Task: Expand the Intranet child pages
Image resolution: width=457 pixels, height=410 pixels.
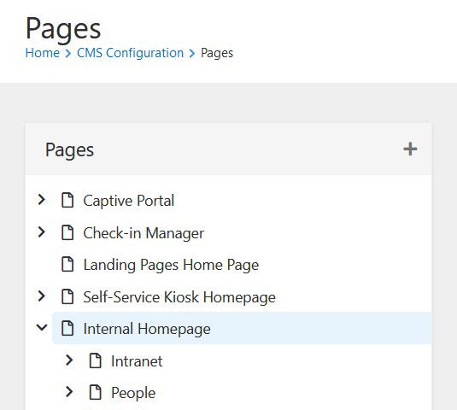Action: point(69,360)
